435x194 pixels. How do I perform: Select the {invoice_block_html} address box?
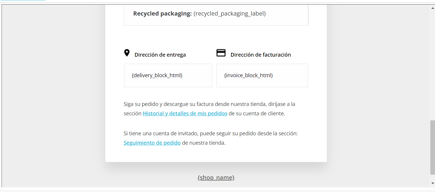(262, 75)
